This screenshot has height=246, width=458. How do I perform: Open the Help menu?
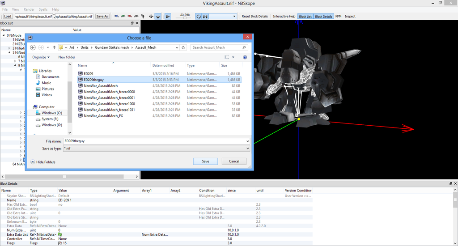tap(55, 9)
